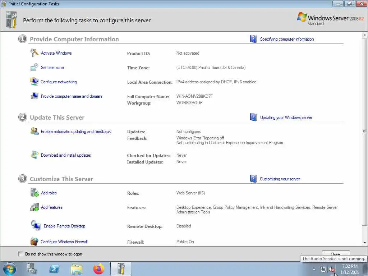Open the Windows Start menu orb
The width and height of the screenshot is (368, 276).
point(10,269)
